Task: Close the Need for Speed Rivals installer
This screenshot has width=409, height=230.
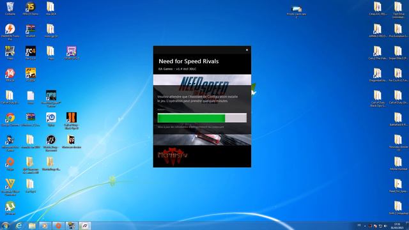Action: pos(247,50)
